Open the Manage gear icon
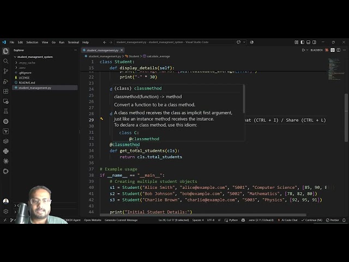 pyautogui.click(x=6, y=211)
